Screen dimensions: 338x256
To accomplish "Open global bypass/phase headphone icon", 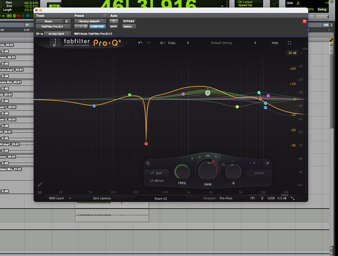I will pyautogui.click(x=252, y=198).
